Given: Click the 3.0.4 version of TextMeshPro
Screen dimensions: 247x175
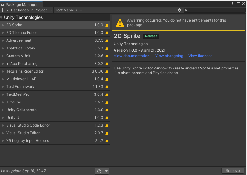Looking at the screenshot, I should 99,94.
